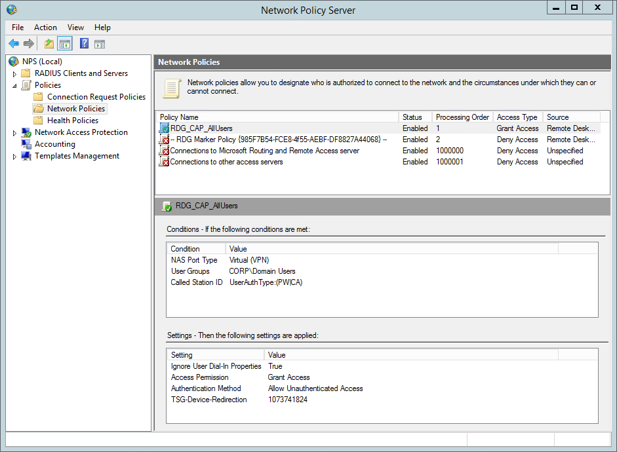Expand the Templates Management node

pyautogui.click(x=14, y=157)
